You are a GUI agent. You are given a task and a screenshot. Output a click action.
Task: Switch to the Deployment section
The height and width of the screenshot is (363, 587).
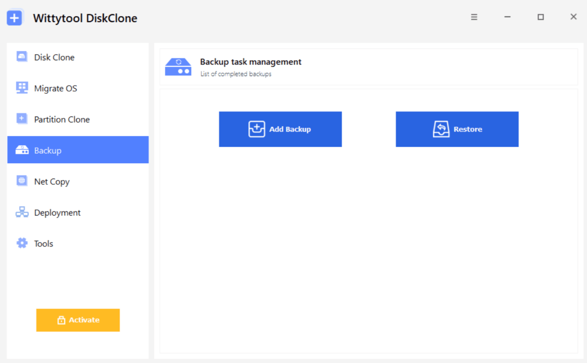coord(78,212)
